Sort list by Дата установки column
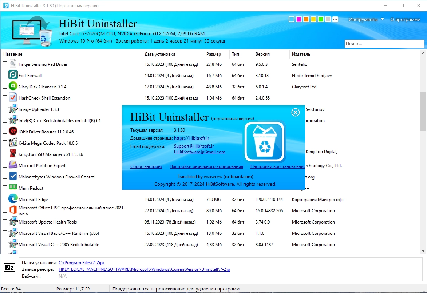 click(159, 54)
